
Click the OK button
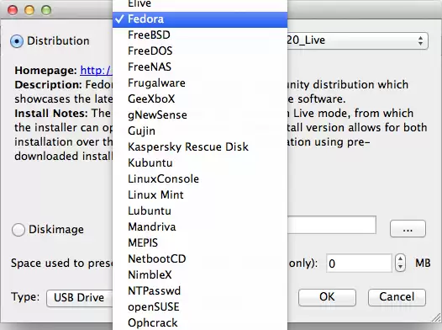(327, 297)
